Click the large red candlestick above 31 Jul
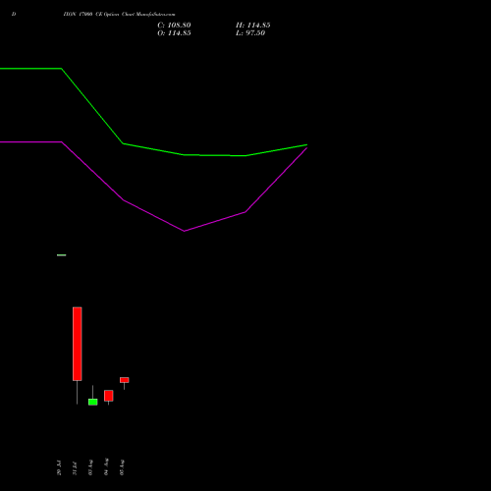 (x=78, y=344)
